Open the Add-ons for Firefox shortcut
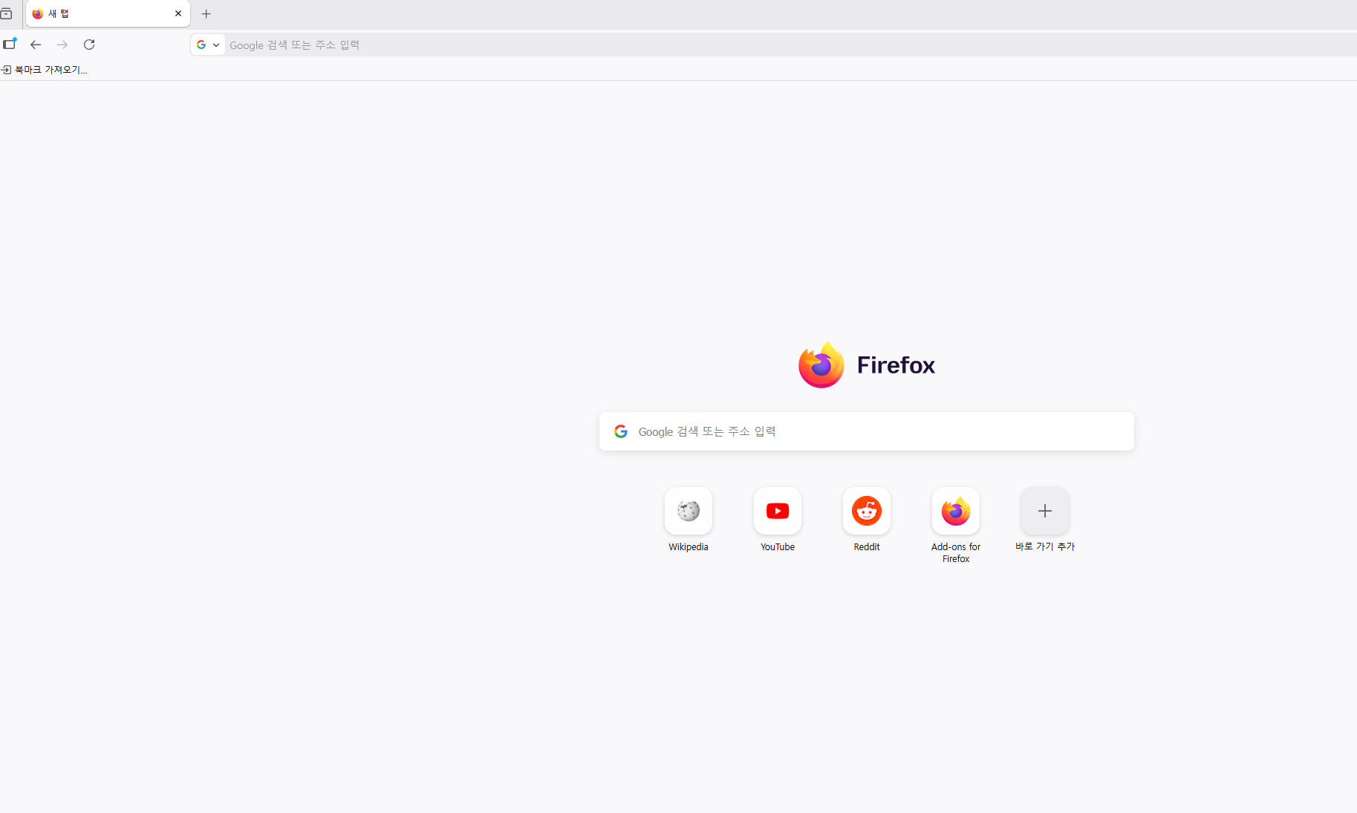The image size is (1357, 813). [x=956, y=511]
